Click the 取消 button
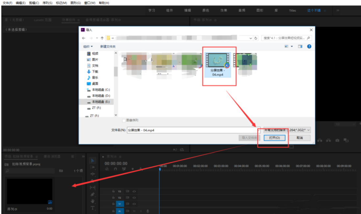The image size is (361, 214). tap(299, 138)
